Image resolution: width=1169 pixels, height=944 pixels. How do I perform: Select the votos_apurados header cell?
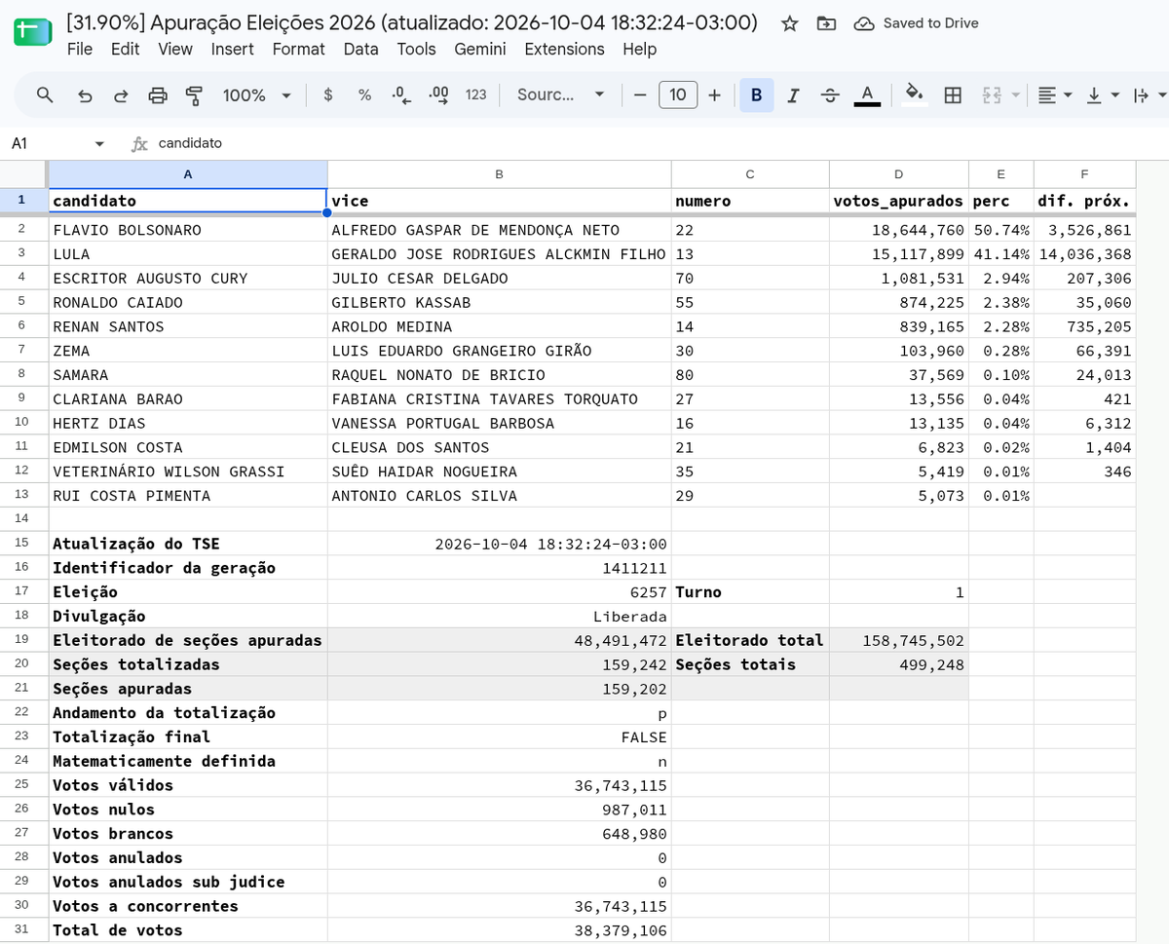click(x=898, y=201)
